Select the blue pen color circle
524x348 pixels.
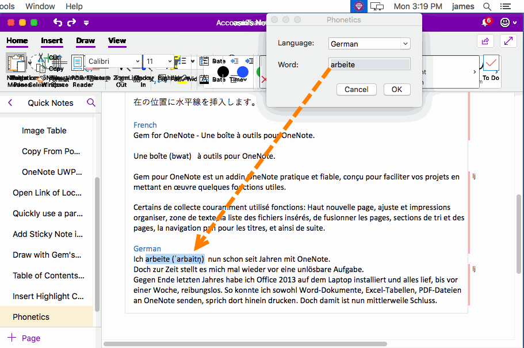(x=243, y=72)
